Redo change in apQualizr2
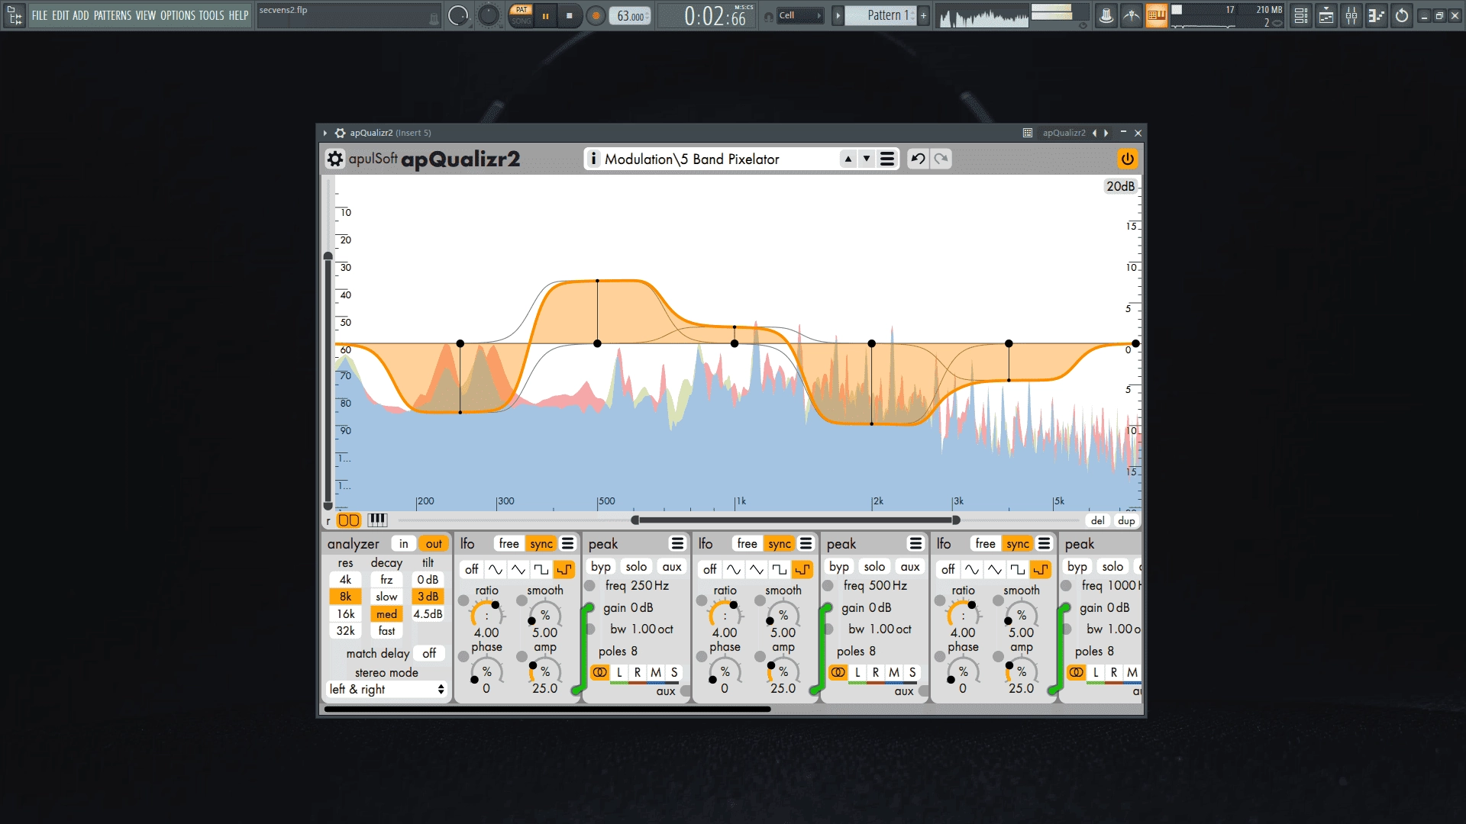The image size is (1466, 824). pos(941,159)
